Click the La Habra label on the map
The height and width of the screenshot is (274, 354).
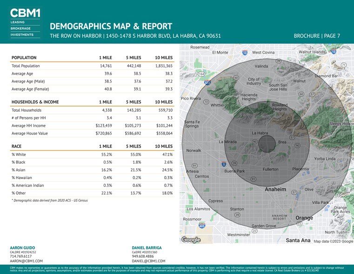click(x=260, y=133)
